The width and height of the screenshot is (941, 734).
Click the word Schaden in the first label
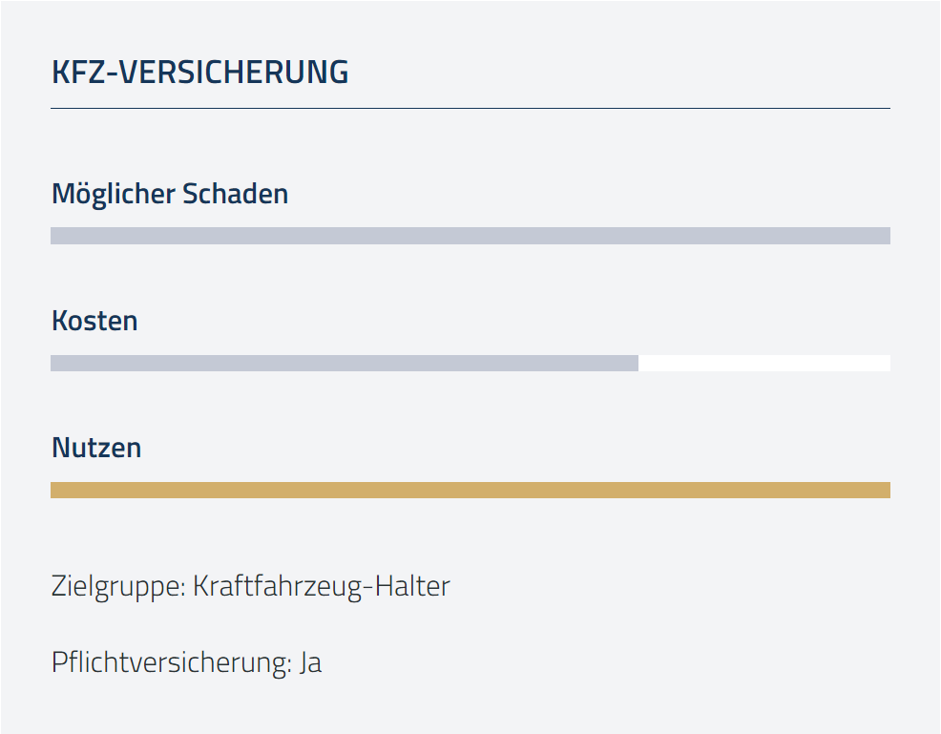(x=235, y=194)
